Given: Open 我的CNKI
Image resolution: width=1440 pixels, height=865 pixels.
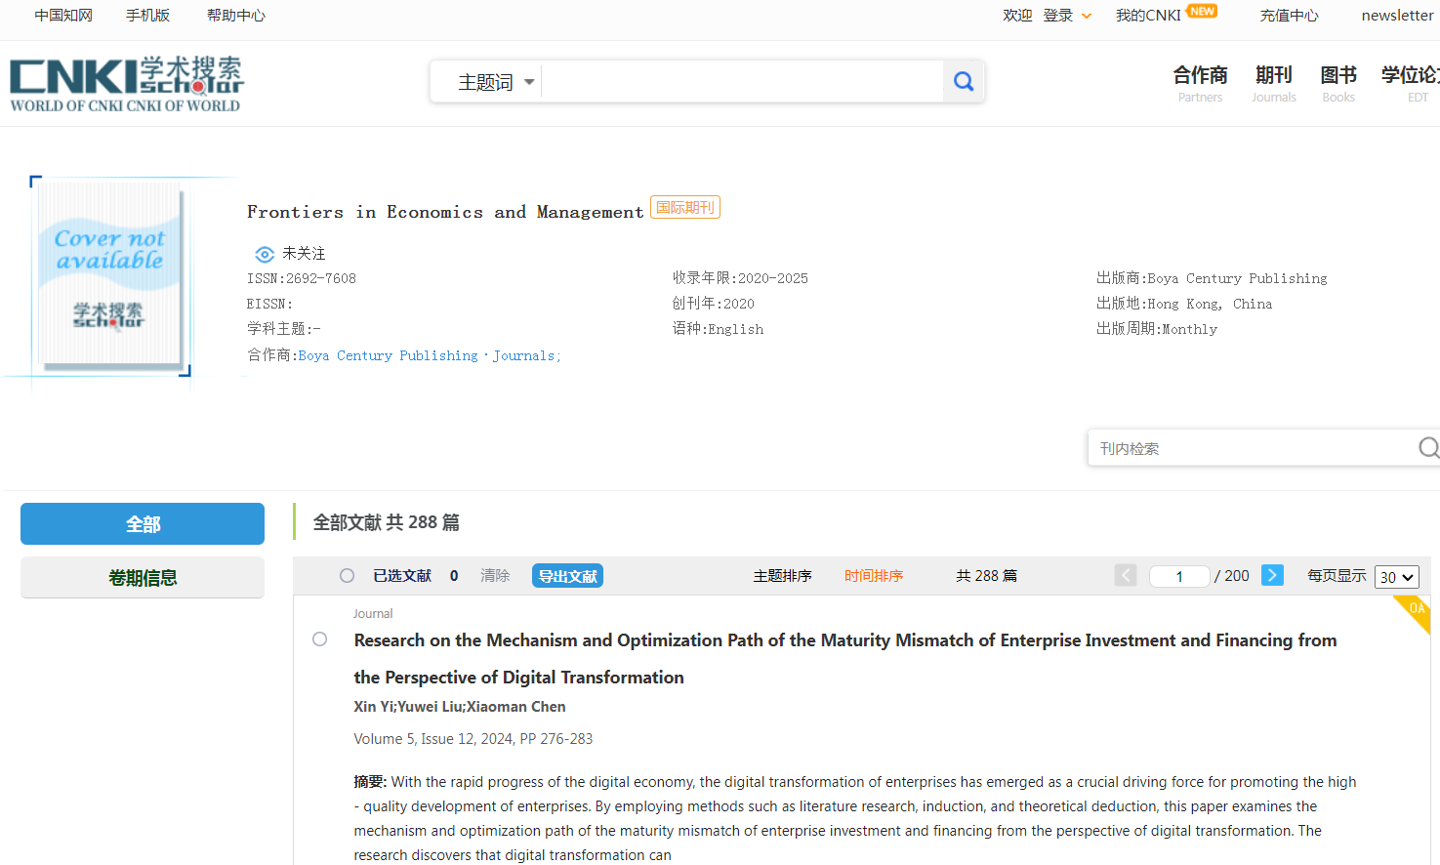Looking at the screenshot, I should click(1148, 16).
